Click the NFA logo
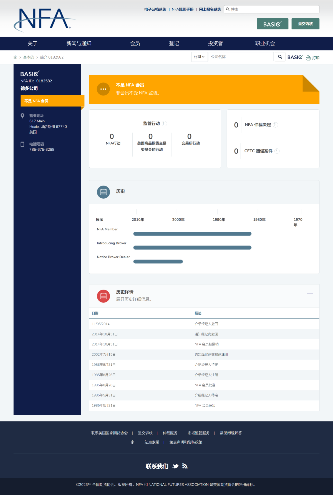 (44, 19)
